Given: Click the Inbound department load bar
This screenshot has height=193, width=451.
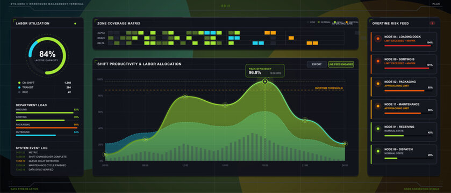Looking at the screenshot, I should [47, 113].
